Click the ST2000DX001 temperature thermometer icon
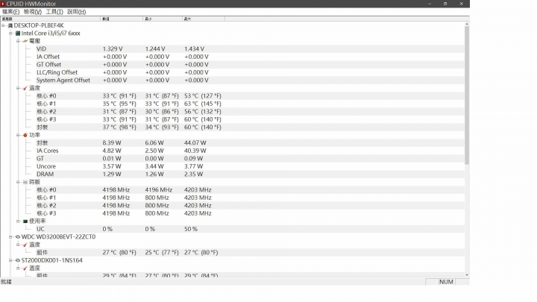This screenshot has height=302, width=537. [25, 268]
